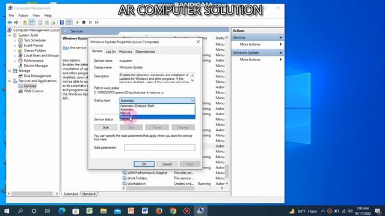Viewport: 385px width, 216px height.
Task: Click the Start Service green play icon
Action: pyautogui.click(x=78, y=23)
